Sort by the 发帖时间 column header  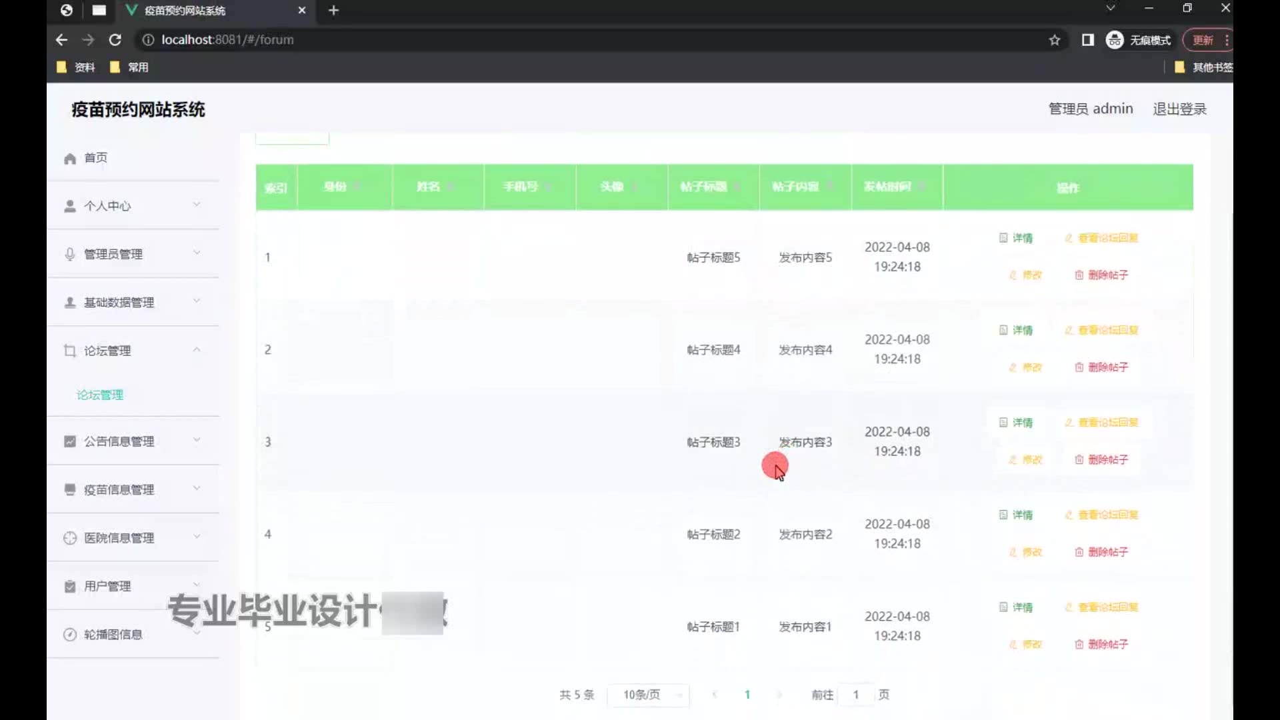point(887,187)
